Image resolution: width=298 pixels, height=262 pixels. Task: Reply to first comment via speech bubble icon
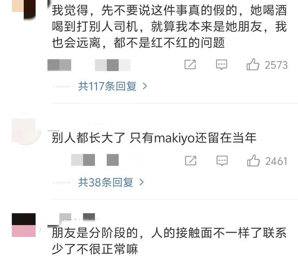222,65
